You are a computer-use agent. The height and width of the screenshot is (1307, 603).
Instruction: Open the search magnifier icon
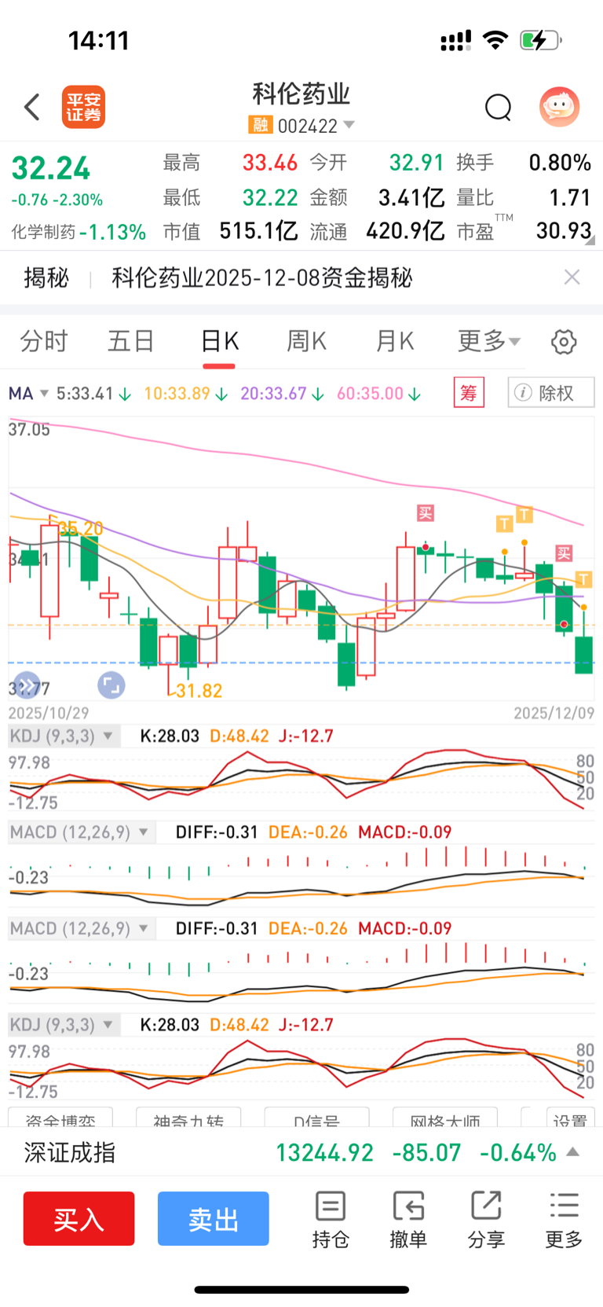point(498,107)
